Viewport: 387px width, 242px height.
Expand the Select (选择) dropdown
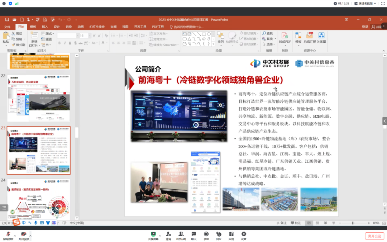(269, 44)
